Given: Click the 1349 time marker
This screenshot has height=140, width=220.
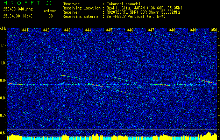Looking at the screenshot, I should (x=192, y=30).
